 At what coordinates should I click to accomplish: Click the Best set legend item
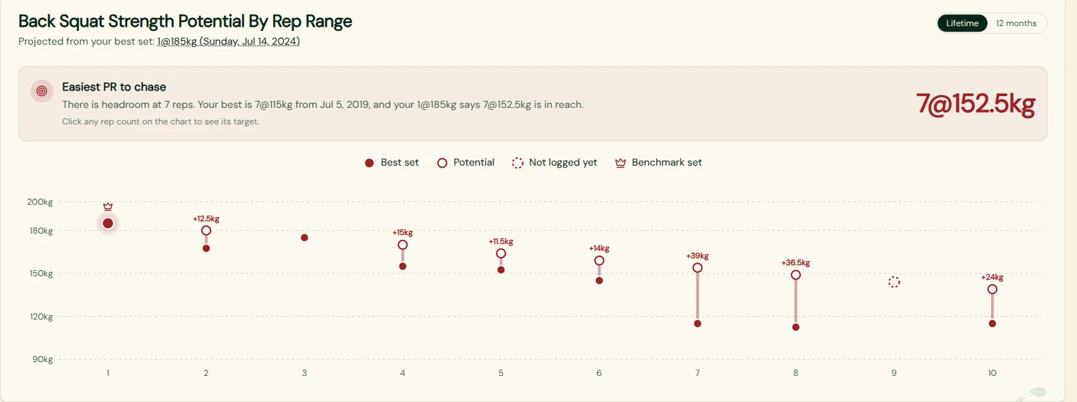pos(392,163)
